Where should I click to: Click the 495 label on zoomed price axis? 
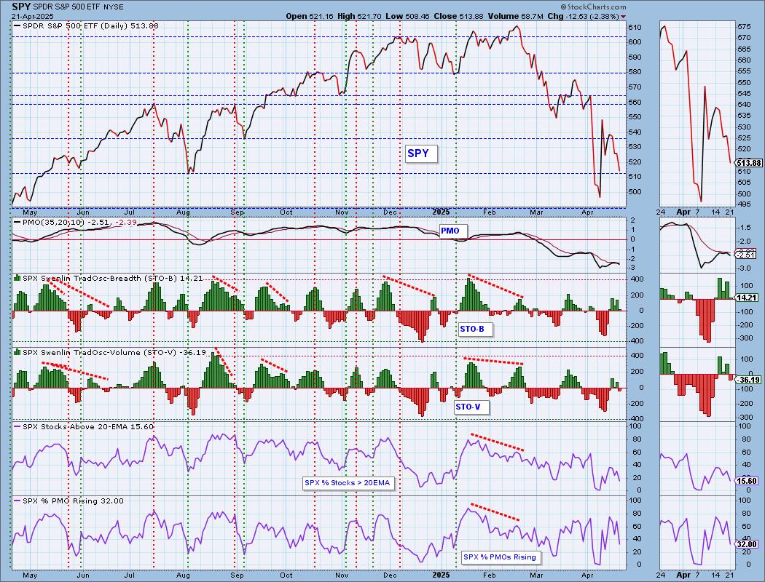[x=745, y=204]
